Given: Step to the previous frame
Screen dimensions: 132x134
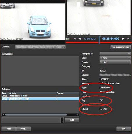Looking at the screenshot, I should pyautogui.click(x=75, y=39).
